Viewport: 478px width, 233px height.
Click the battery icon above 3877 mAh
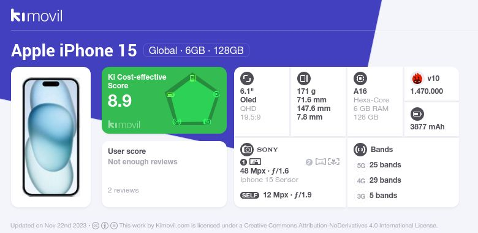tap(417, 115)
